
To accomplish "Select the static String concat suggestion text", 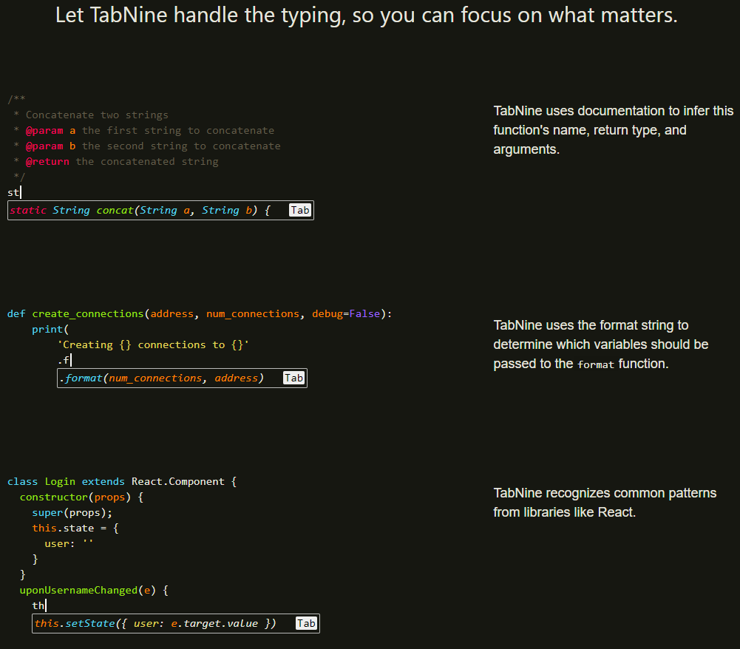I will pos(140,210).
